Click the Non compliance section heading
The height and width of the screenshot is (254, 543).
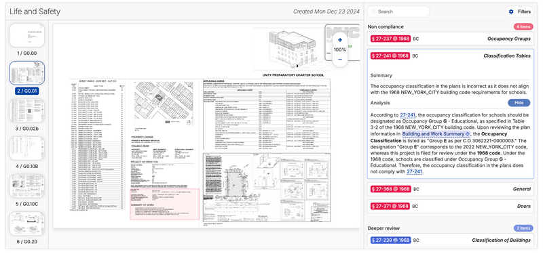tap(386, 26)
